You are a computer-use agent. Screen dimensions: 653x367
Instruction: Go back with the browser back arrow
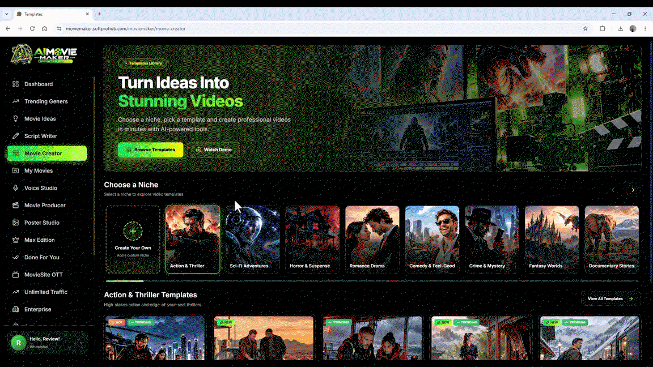coord(8,29)
